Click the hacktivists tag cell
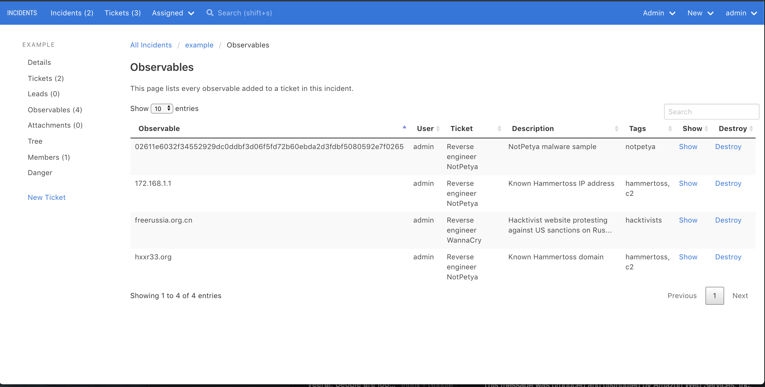Viewport: 765px width, 387px height. (x=644, y=220)
